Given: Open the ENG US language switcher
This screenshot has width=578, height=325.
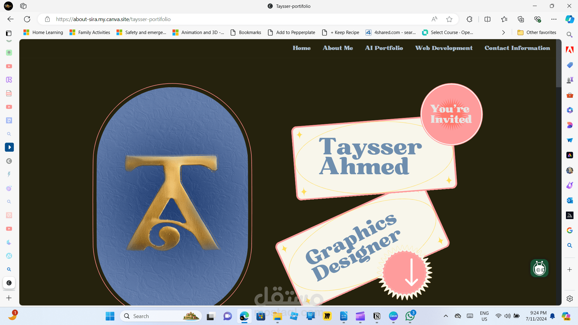Looking at the screenshot, I should [x=484, y=316].
